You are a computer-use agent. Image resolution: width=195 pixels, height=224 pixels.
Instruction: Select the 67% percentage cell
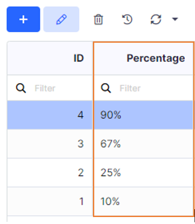click(x=143, y=144)
